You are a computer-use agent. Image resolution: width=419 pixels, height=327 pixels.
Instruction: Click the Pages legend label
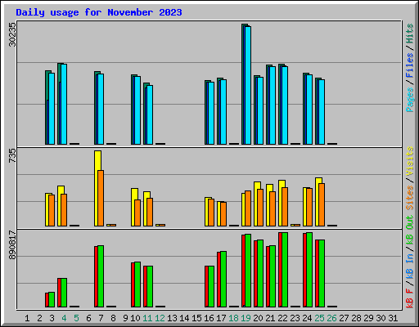(x=410, y=100)
